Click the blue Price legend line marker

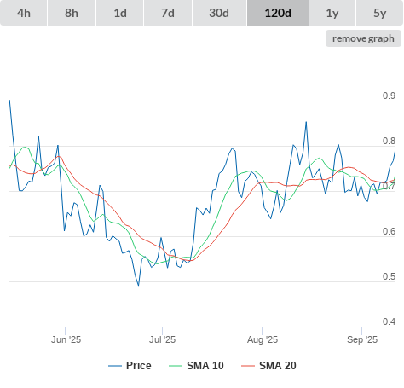click(x=115, y=366)
